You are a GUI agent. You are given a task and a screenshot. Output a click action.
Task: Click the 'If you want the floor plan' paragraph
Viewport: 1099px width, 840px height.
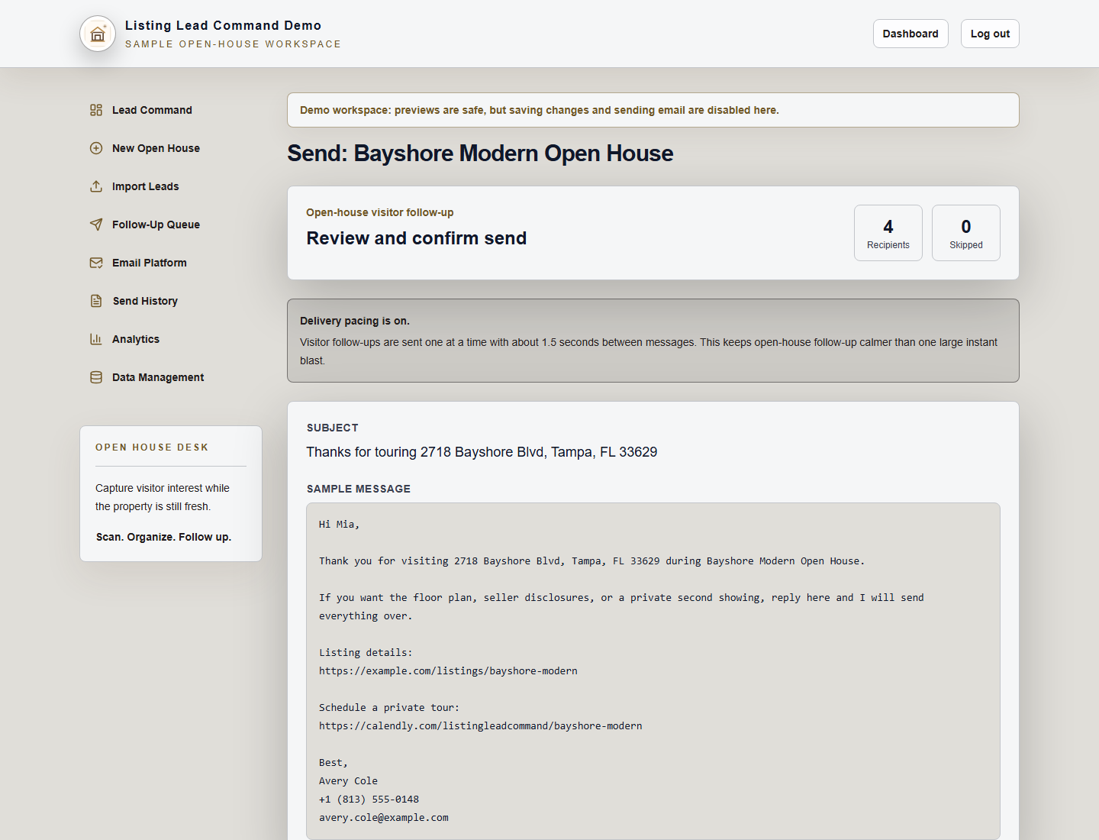pyautogui.click(x=621, y=606)
